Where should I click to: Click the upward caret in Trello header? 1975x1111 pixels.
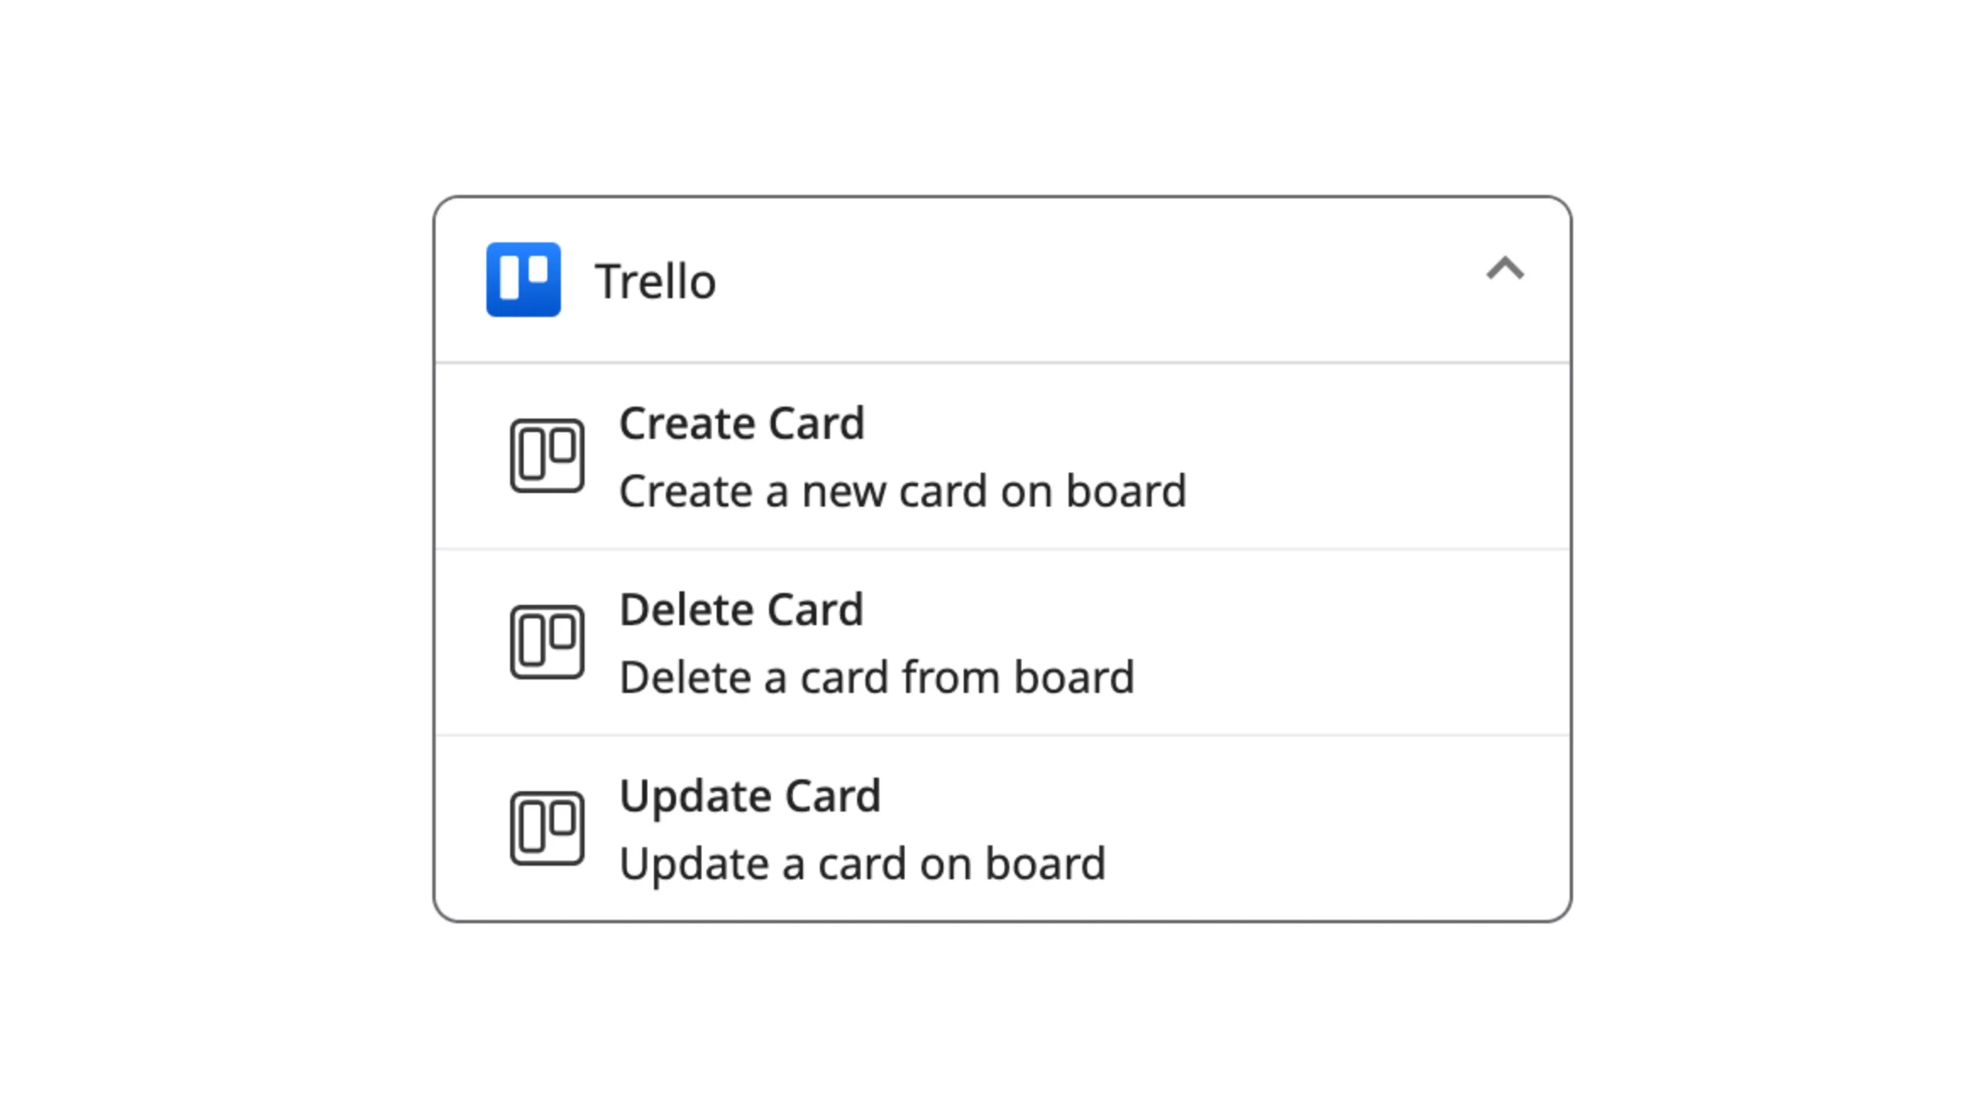[x=1505, y=268]
